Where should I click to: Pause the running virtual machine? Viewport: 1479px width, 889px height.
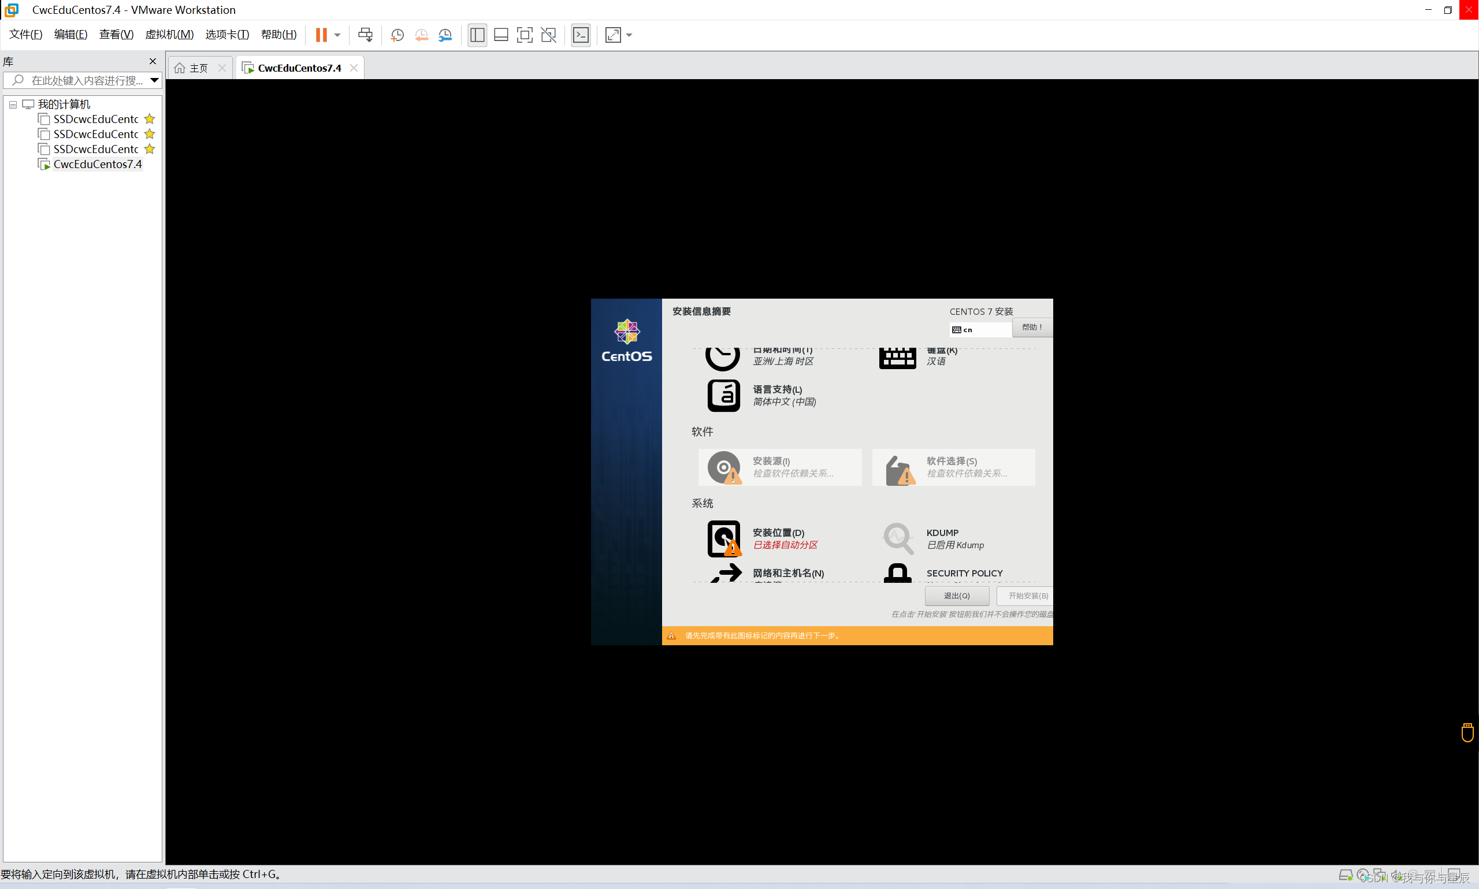[x=321, y=35]
